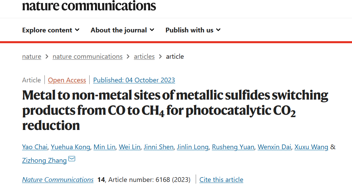The width and height of the screenshot is (352, 188).
Task: Open author Yuehua Kong's details
Action: coord(70,147)
